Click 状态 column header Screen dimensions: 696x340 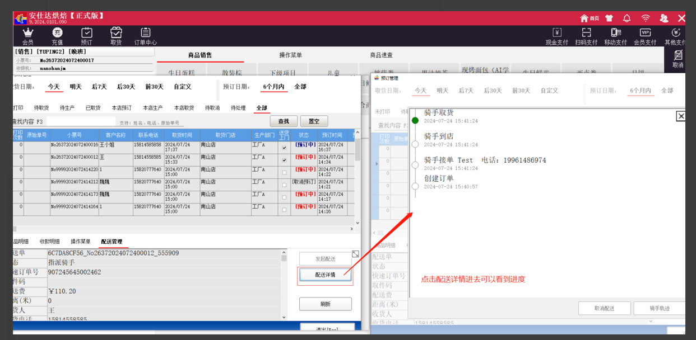pos(304,135)
